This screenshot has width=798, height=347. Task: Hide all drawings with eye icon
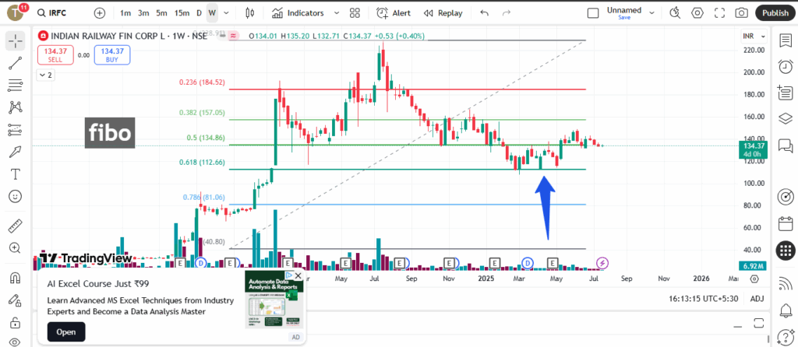point(16,342)
